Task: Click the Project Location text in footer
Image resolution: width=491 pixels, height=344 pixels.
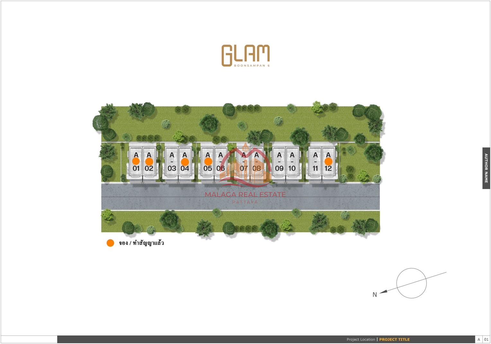Action: [x=361, y=340]
